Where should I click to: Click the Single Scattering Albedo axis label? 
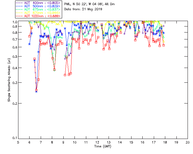[9, 80]
